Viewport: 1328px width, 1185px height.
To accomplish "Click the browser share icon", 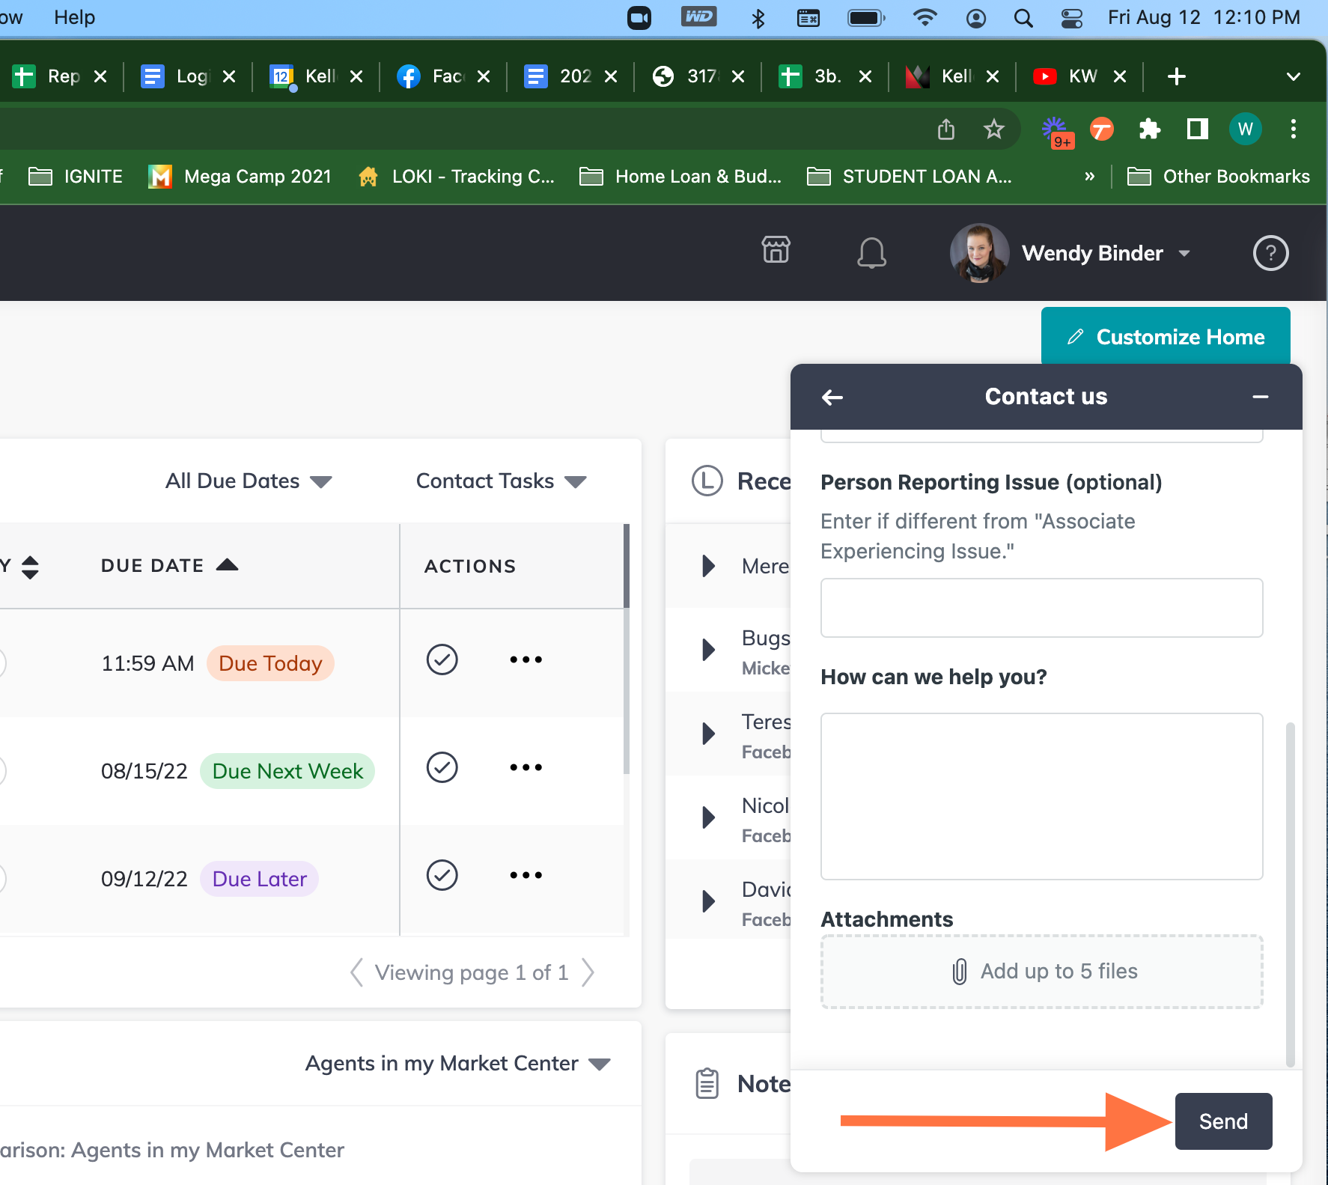I will point(946,130).
